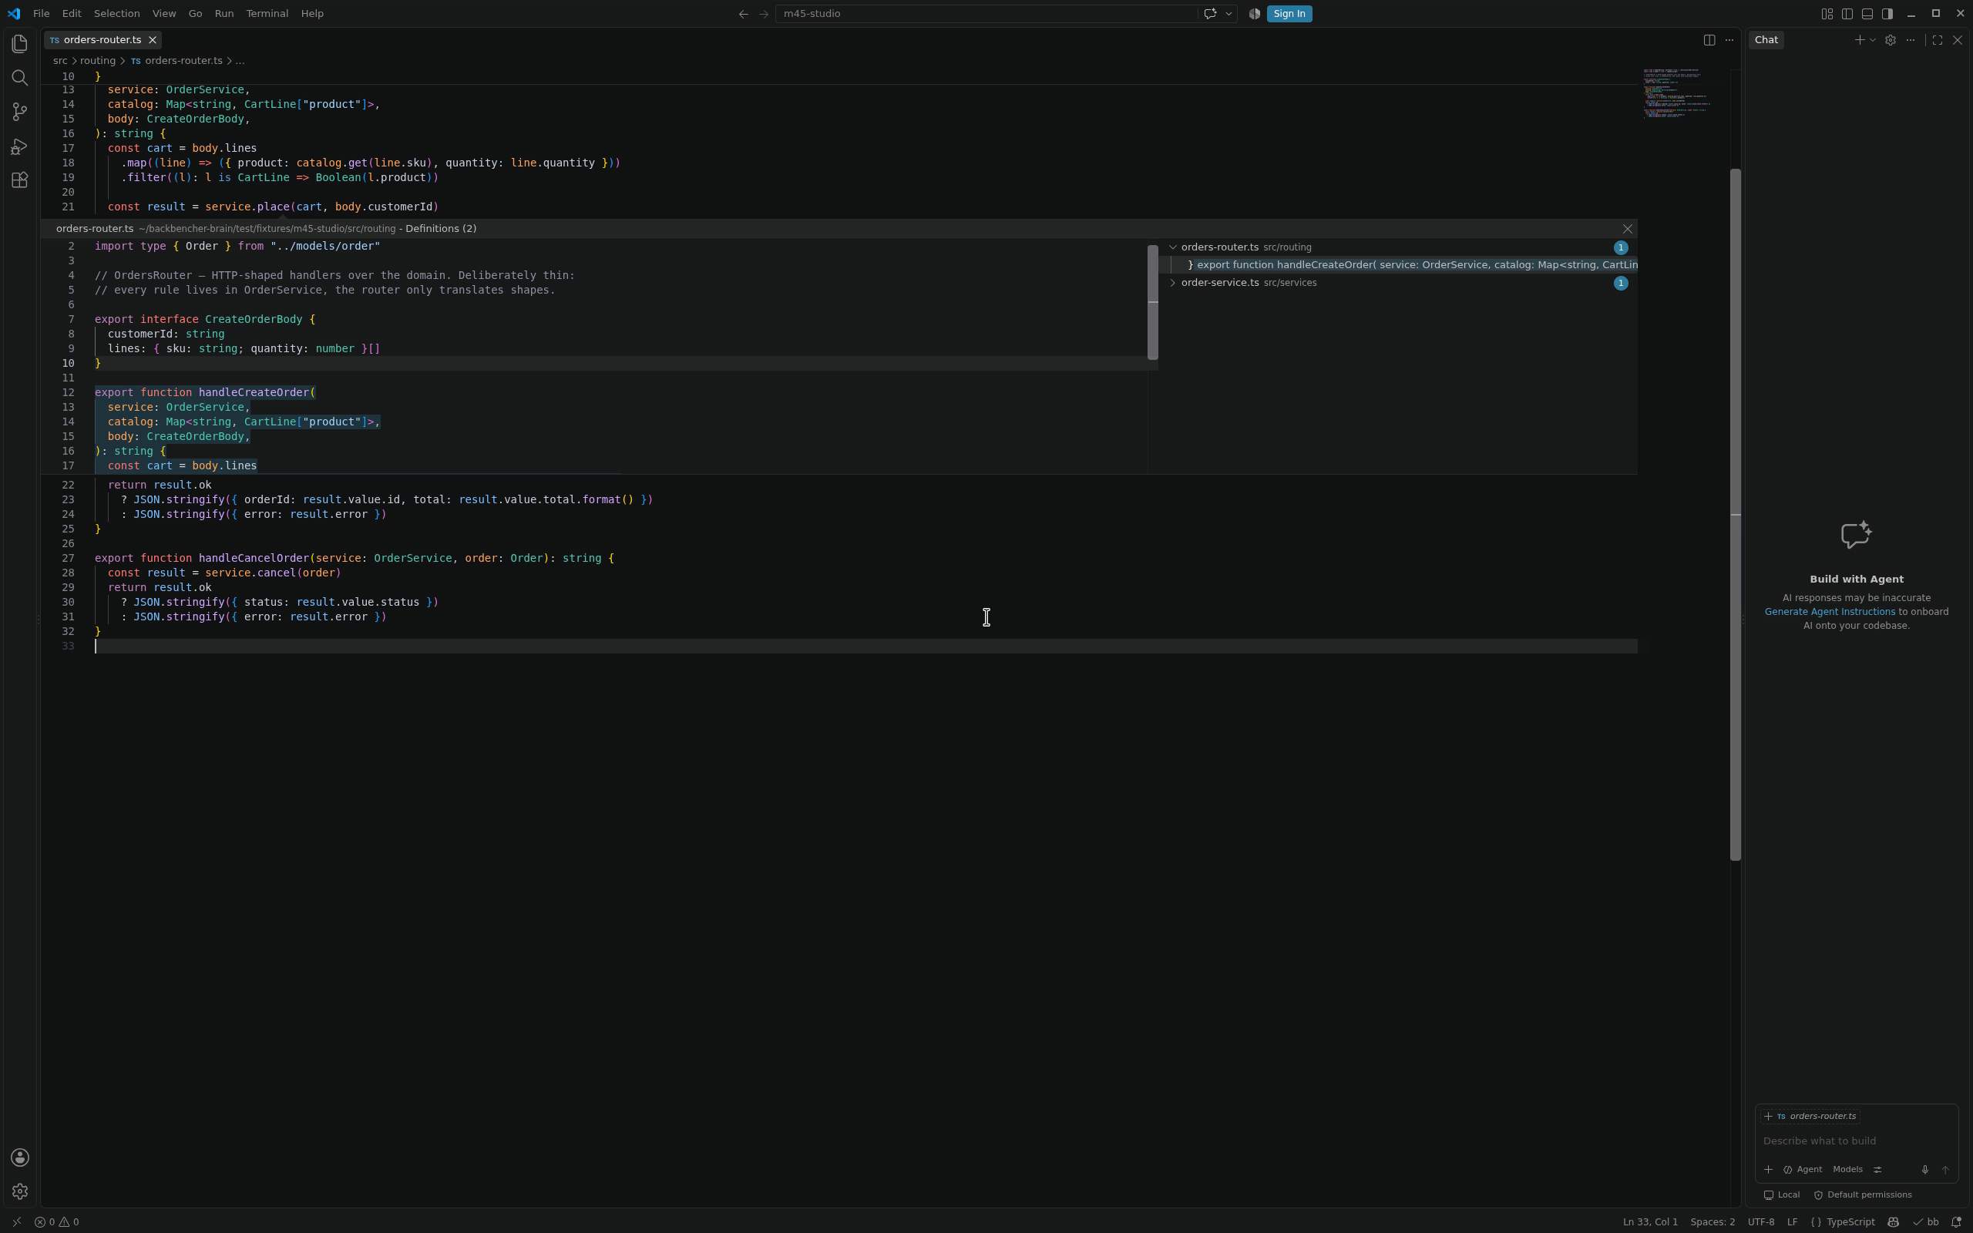Collapse the orders-router.ts peek results group
Screen dimensions: 1973x1233
[x=1173, y=247]
